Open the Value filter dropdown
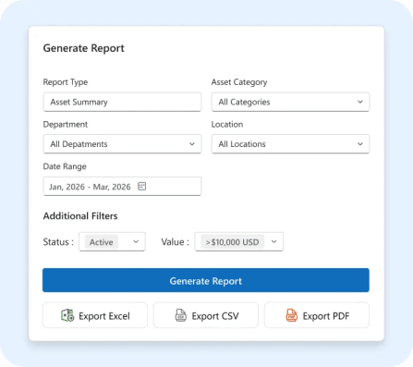Image resolution: width=413 pixels, height=367 pixels. click(238, 241)
